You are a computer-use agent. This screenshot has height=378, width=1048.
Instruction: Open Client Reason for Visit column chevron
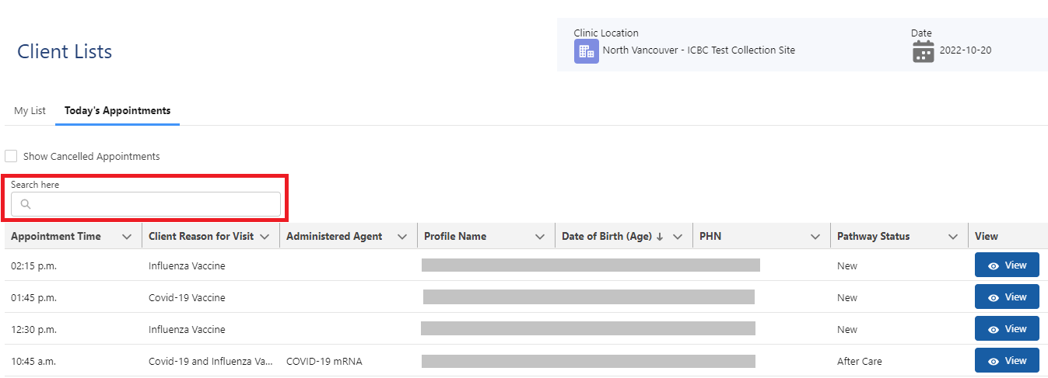[265, 237]
